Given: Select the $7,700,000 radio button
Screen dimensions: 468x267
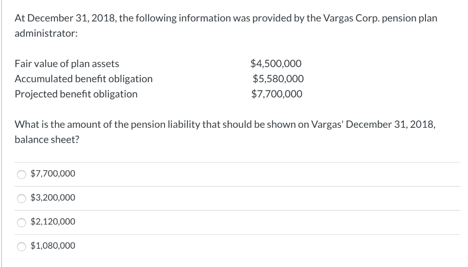Looking at the screenshot, I should (21, 173).
